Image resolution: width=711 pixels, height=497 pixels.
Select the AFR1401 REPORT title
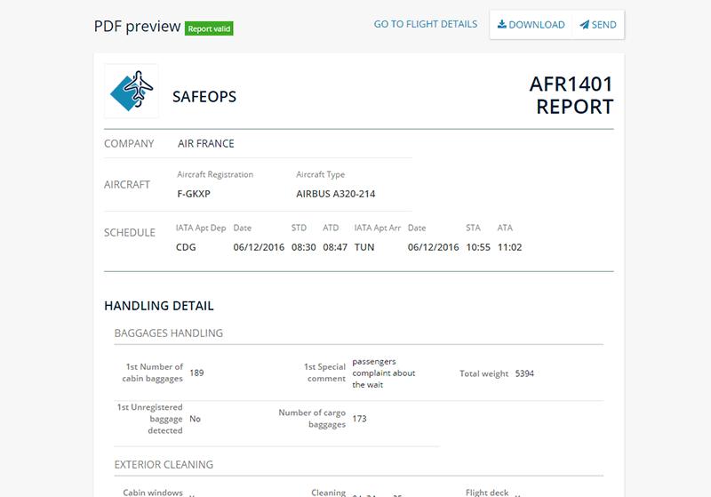[x=571, y=95]
